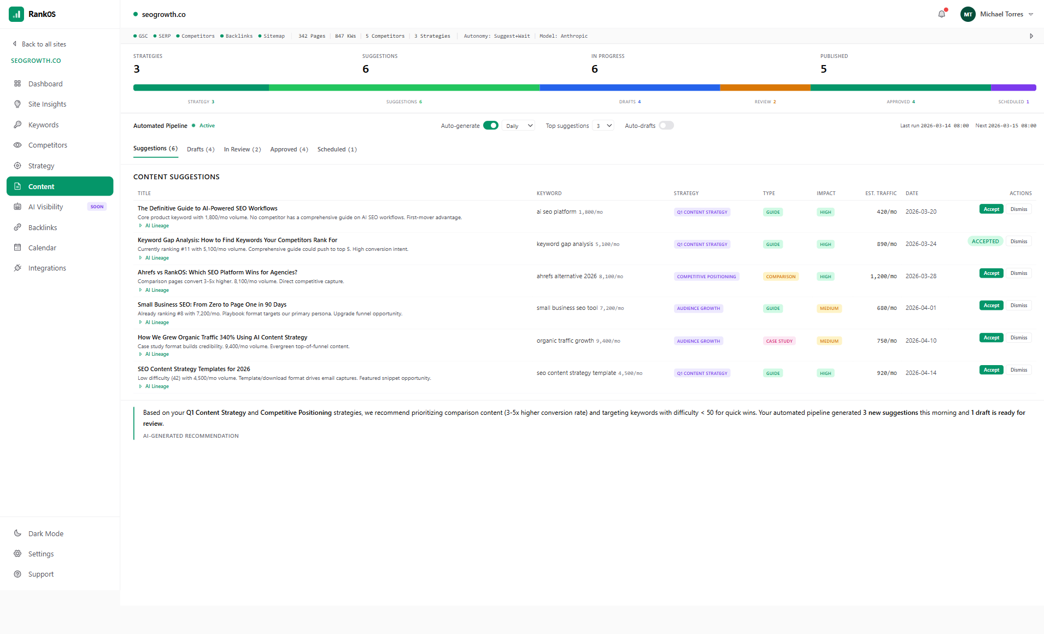Open the Approved tab
This screenshot has height=634, width=1044.
[289, 149]
